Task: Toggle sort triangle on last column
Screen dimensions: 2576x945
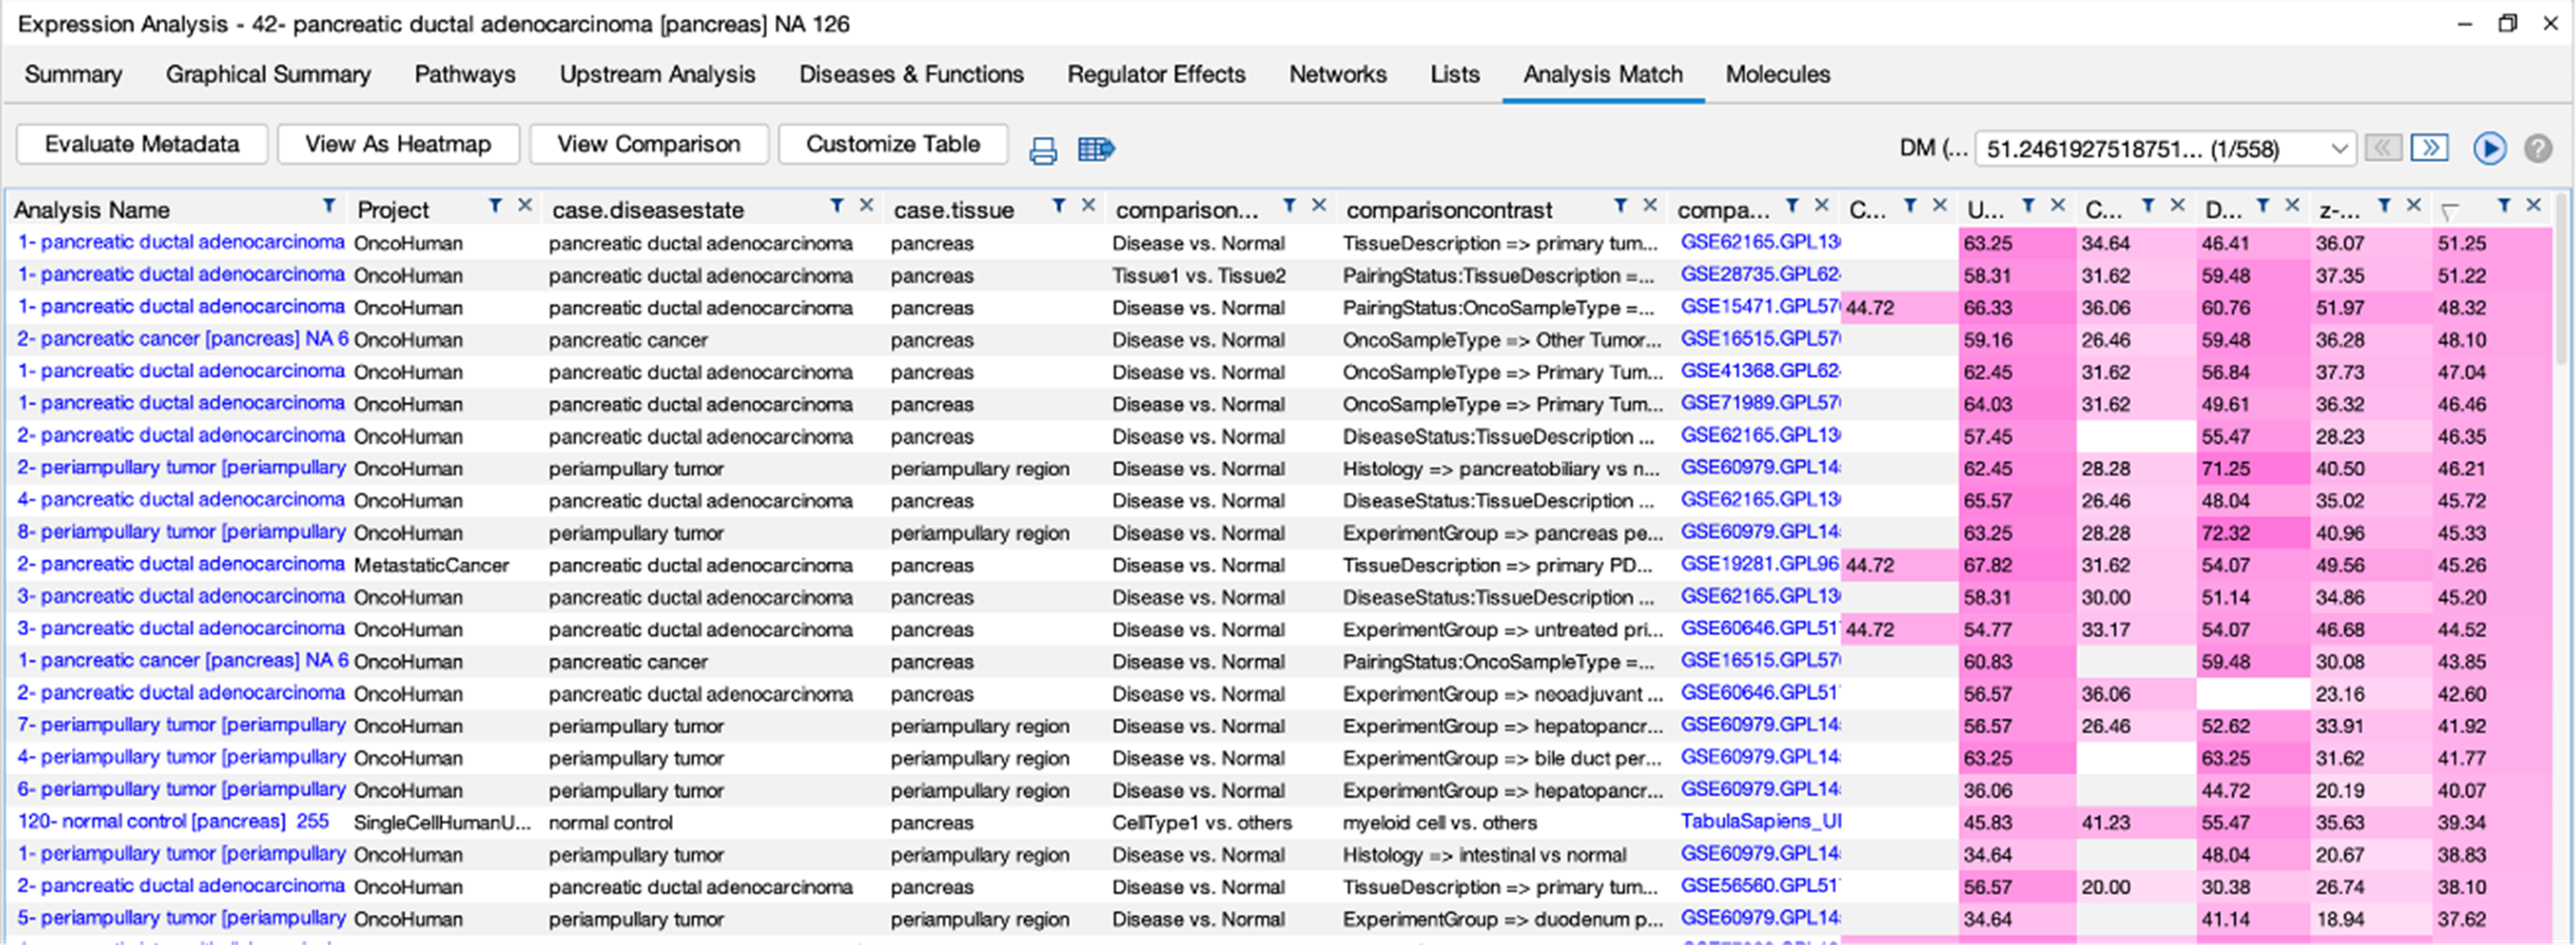Action: (2449, 212)
